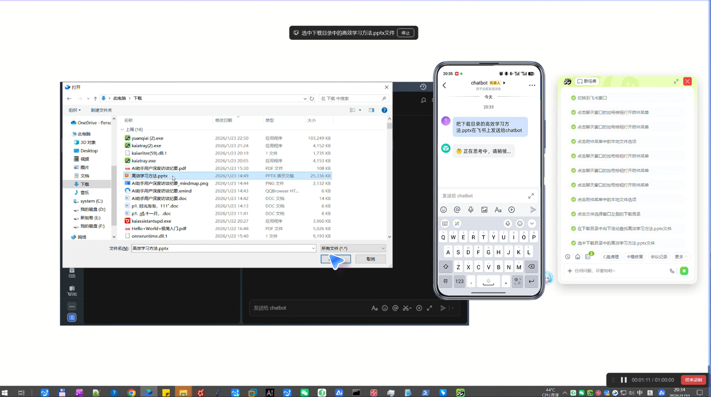Image resolution: width=711 pixels, height=397 pixels.
Task: Open the 更多 menu in assistant panel
Action: tap(681, 257)
